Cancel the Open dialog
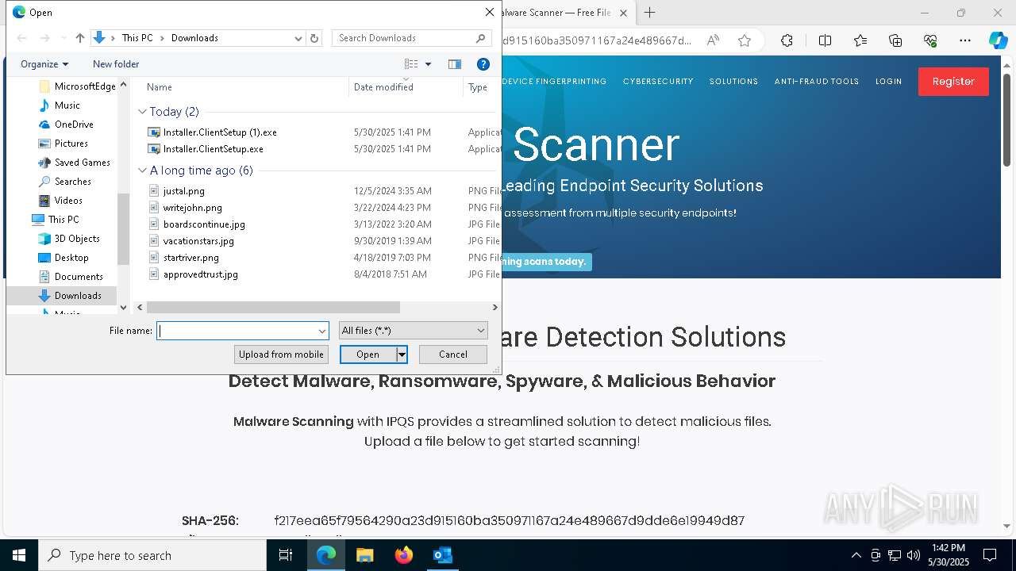 tap(453, 354)
